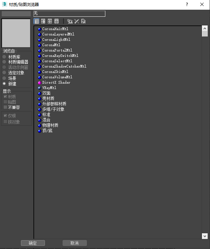This screenshot has height=249, width=210.
Task: Select the 活动示例窗 radio option
Action: 4,67
